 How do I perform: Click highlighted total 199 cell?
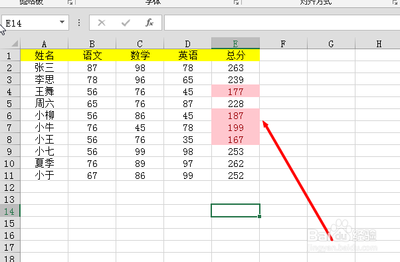coord(235,128)
